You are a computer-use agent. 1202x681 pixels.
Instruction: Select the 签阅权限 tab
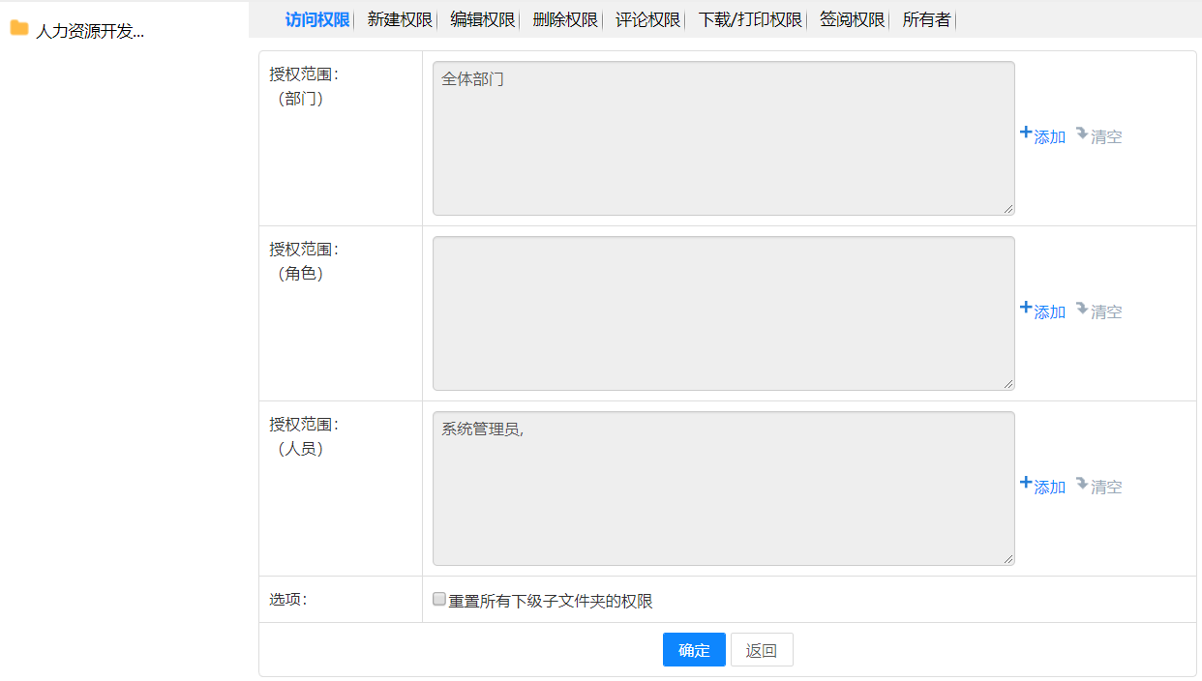[852, 20]
